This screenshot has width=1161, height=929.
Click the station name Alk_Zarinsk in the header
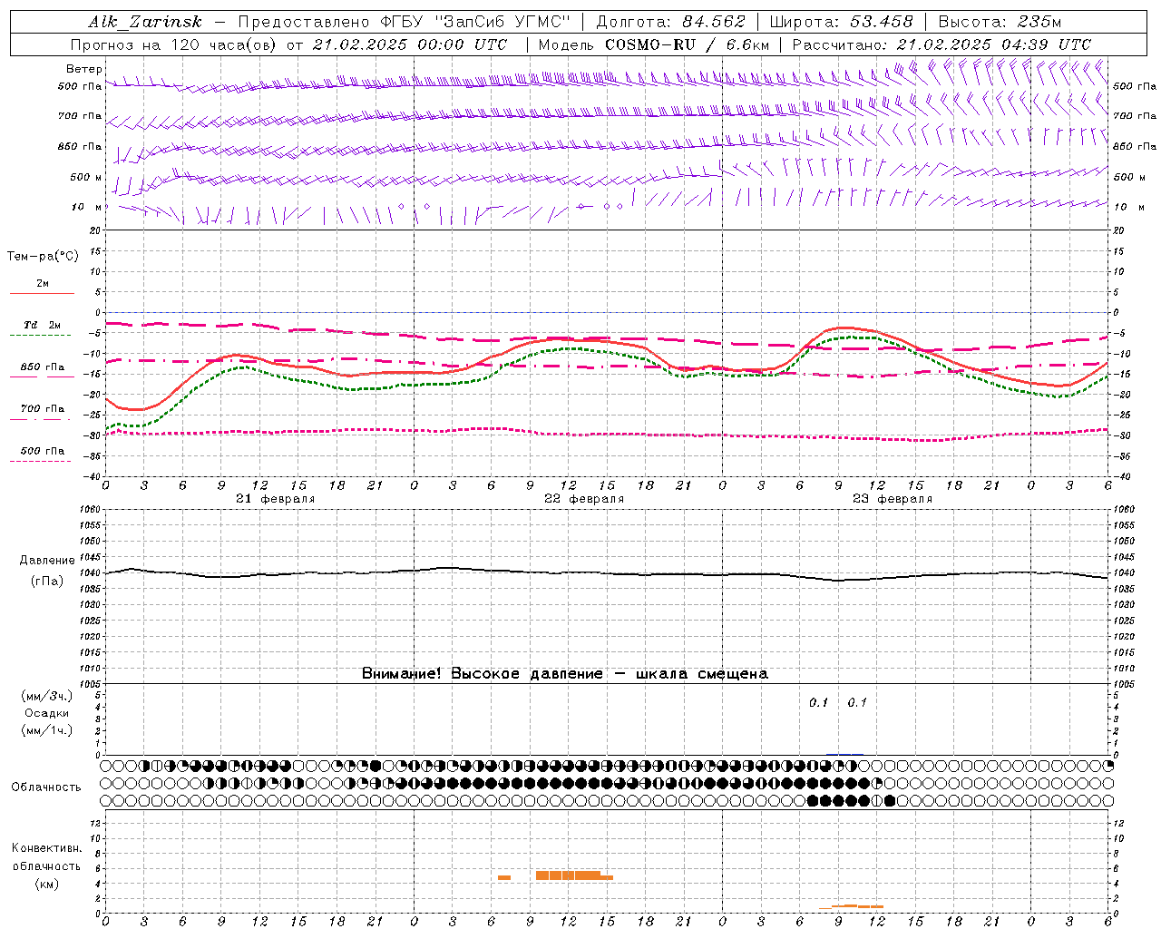(x=145, y=22)
